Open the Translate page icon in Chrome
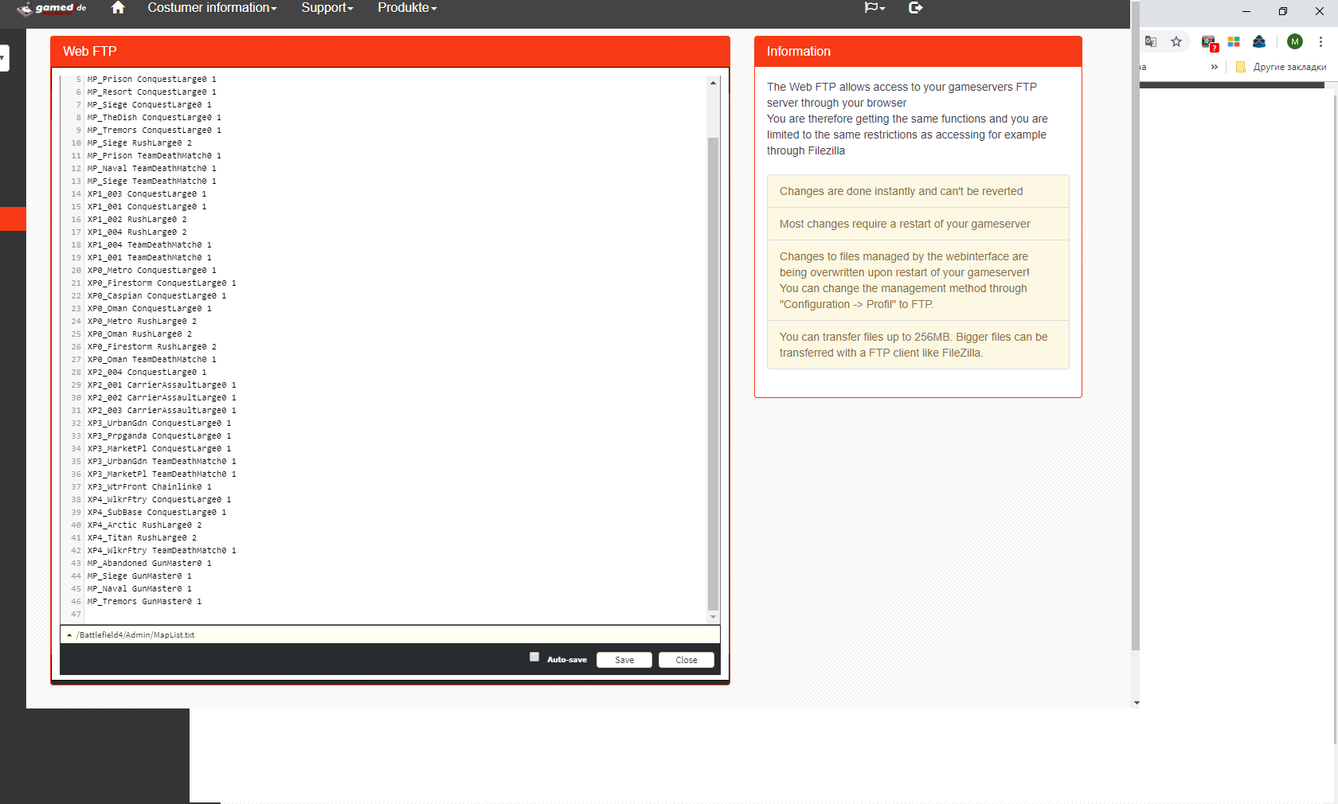The width and height of the screenshot is (1338, 804). pyautogui.click(x=1150, y=41)
